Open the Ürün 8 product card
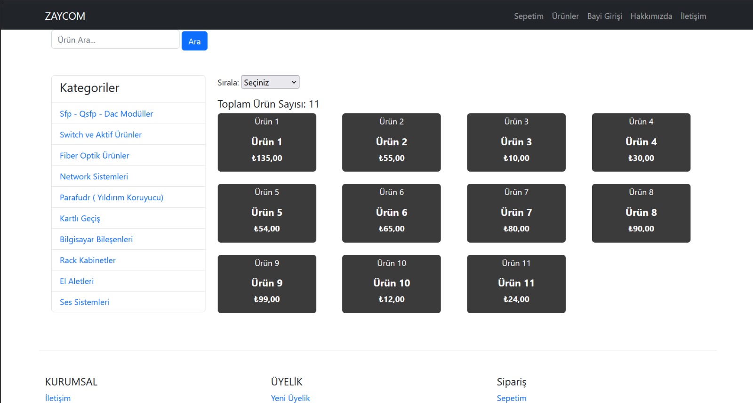Image resolution: width=753 pixels, height=403 pixels. point(641,213)
